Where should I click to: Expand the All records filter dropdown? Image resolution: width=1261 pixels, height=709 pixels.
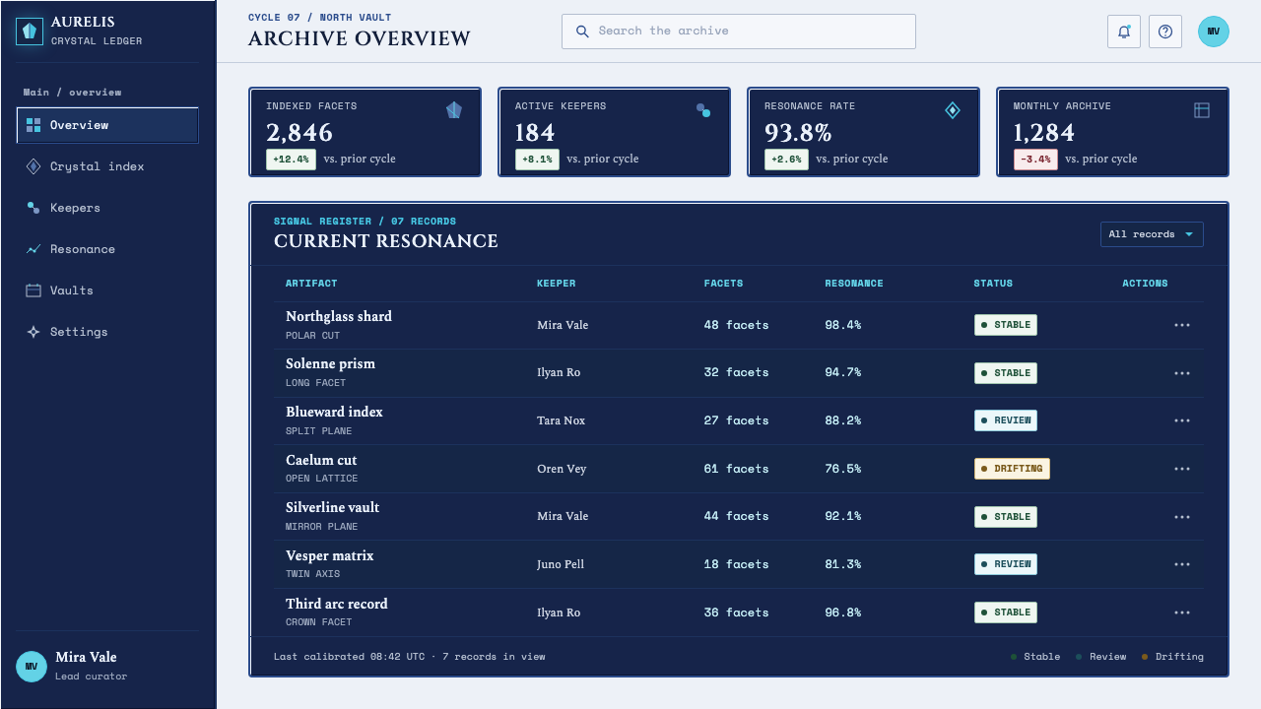pyautogui.click(x=1152, y=234)
